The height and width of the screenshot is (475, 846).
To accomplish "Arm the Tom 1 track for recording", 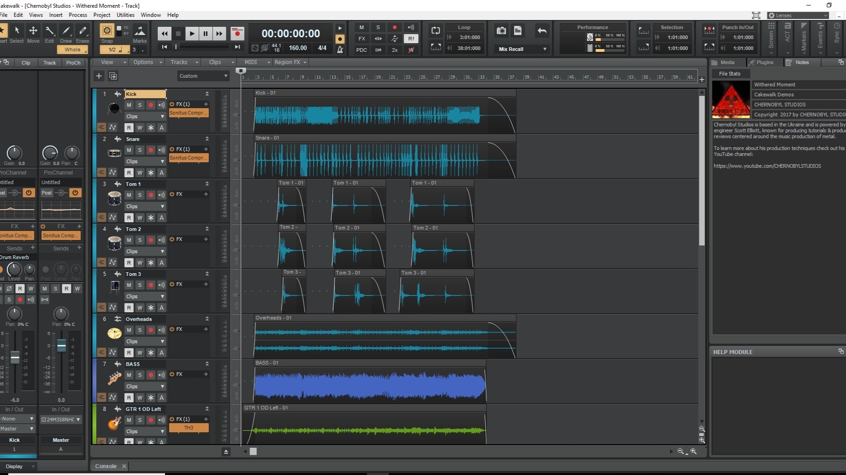I will tap(151, 195).
